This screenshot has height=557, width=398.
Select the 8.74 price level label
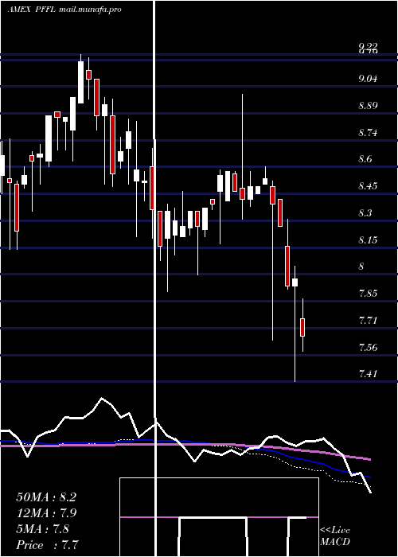point(368,133)
